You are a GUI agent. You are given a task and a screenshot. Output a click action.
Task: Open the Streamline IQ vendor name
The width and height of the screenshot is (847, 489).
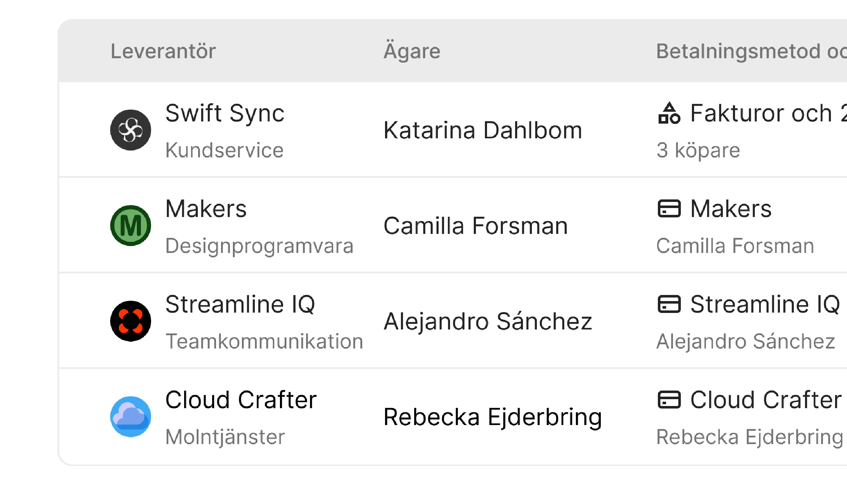pos(240,304)
